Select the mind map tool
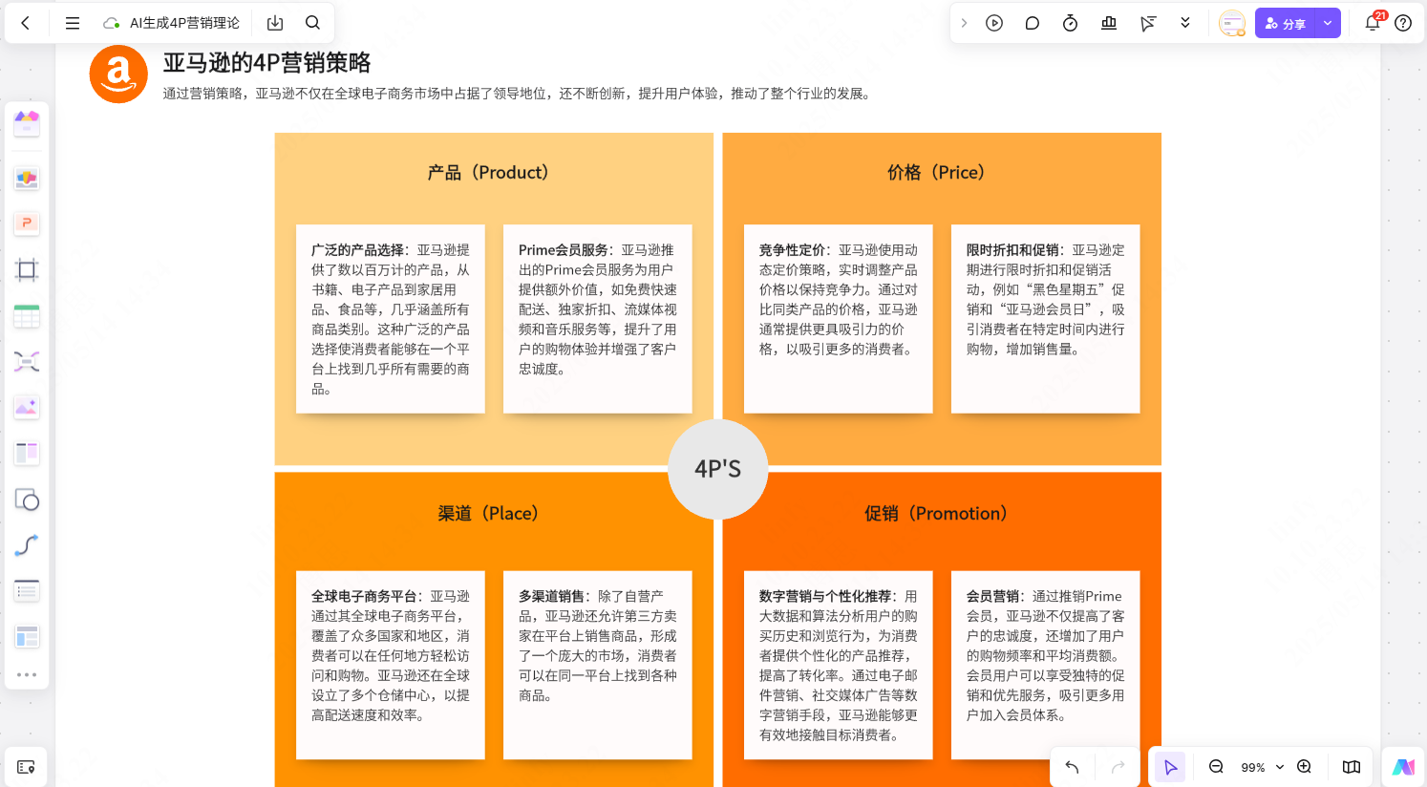This screenshot has height=787, width=1427. [x=27, y=361]
